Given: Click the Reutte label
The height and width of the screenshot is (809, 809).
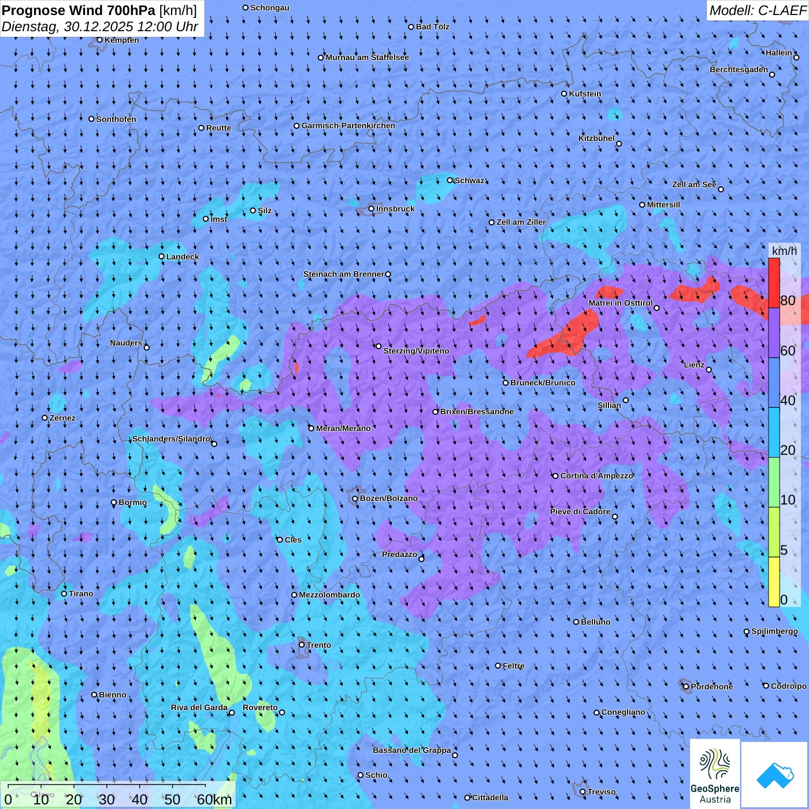Looking at the screenshot, I should coord(218,128).
